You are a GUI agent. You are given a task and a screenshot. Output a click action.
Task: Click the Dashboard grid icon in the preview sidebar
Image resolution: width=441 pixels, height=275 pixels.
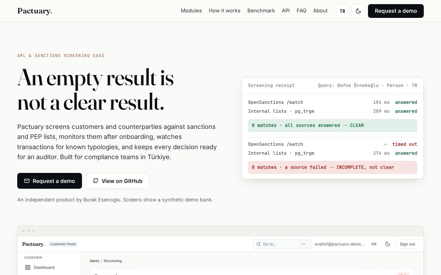28,267
